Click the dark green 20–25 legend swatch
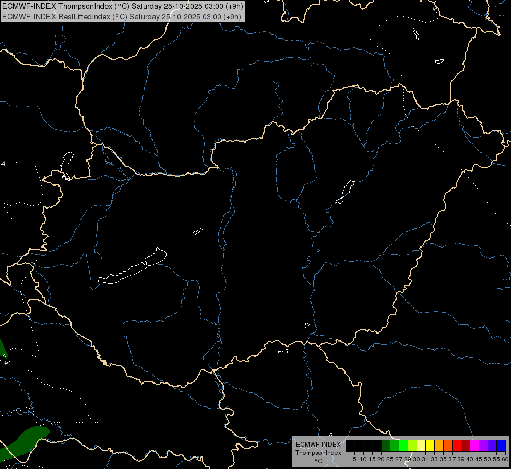The image size is (511, 469). (x=386, y=446)
